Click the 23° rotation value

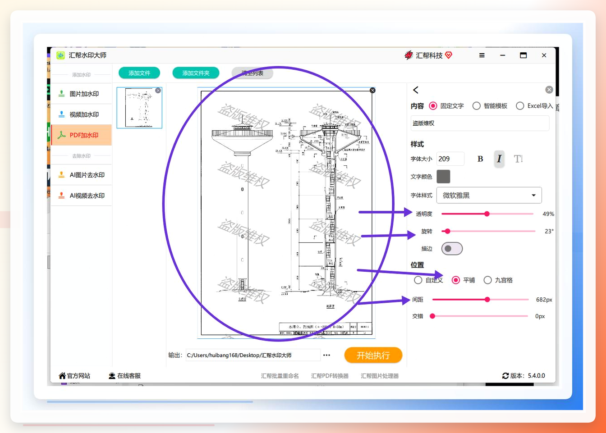click(x=549, y=231)
